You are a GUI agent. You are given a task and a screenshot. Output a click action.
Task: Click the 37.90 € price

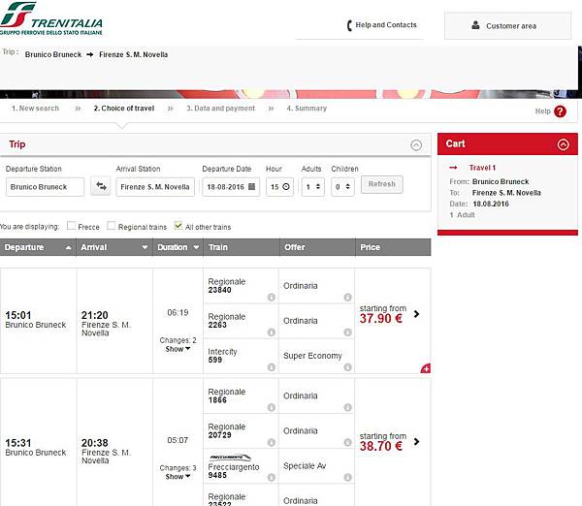pyautogui.click(x=381, y=319)
